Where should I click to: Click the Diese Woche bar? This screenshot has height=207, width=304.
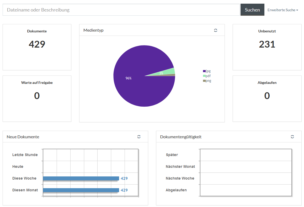click(81, 179)
